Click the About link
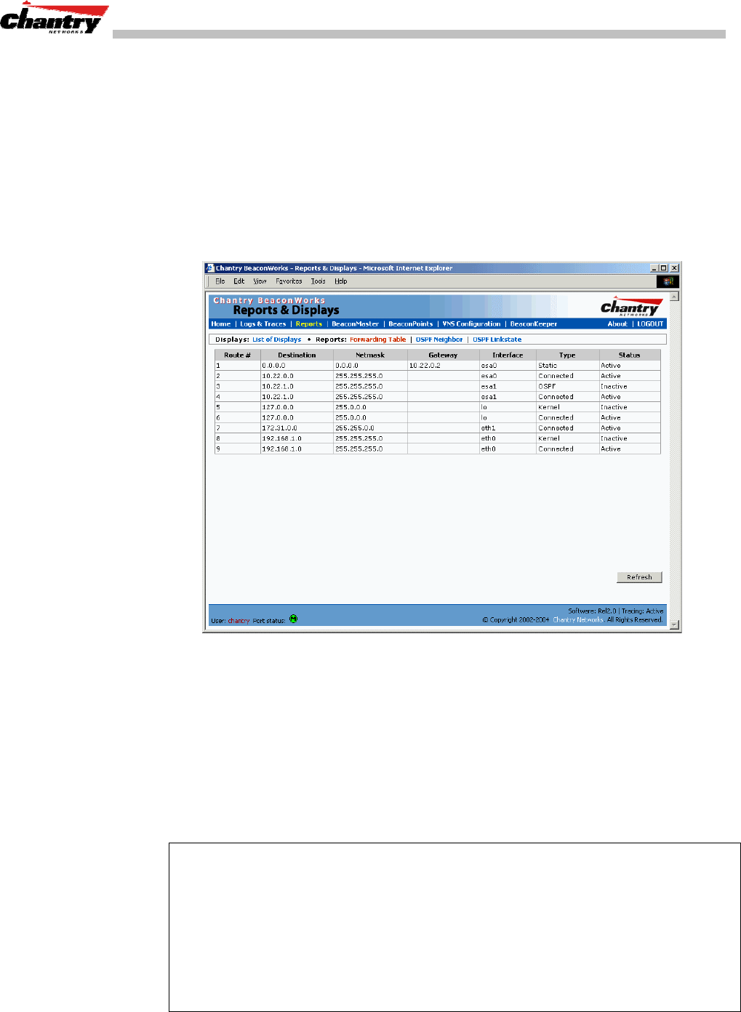The height and width of the screenshot is (1012, 741). tap(617, 324)
